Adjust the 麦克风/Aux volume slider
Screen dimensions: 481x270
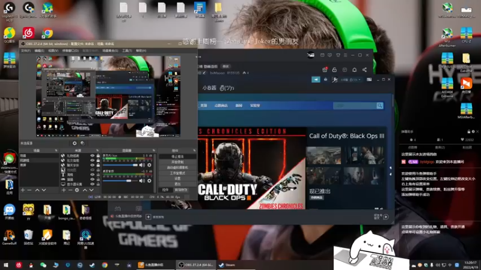point(120,165)
